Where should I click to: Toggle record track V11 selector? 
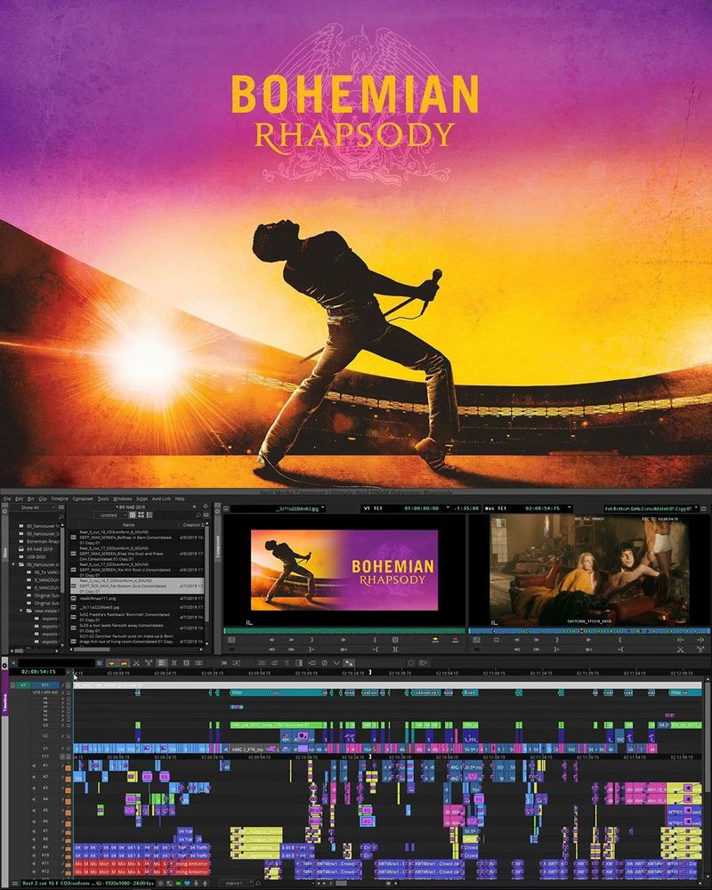click(45, 685)
